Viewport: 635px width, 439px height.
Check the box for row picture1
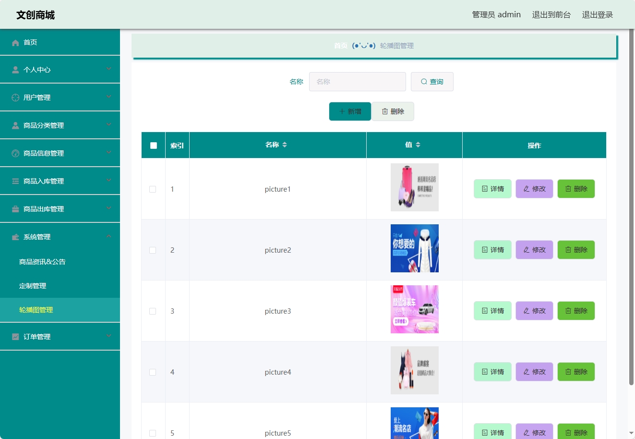click(153, 189)
